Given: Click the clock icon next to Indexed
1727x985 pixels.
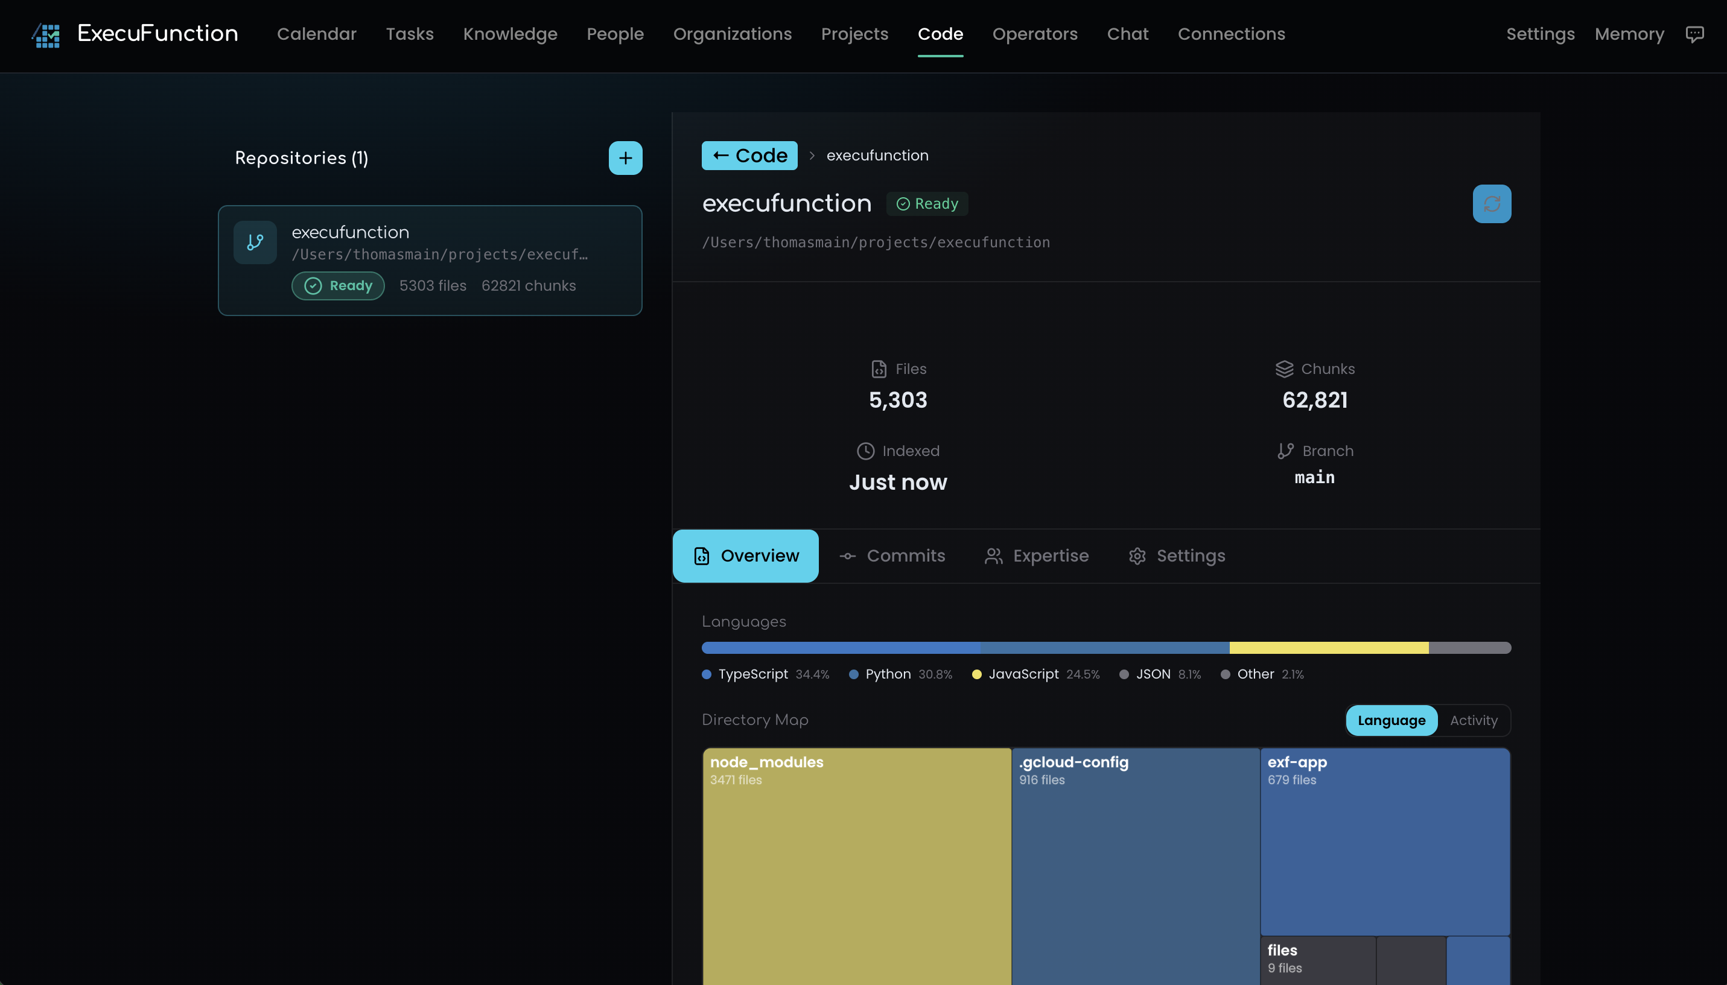Looking at the screenshot, I should tap(865, 451).
